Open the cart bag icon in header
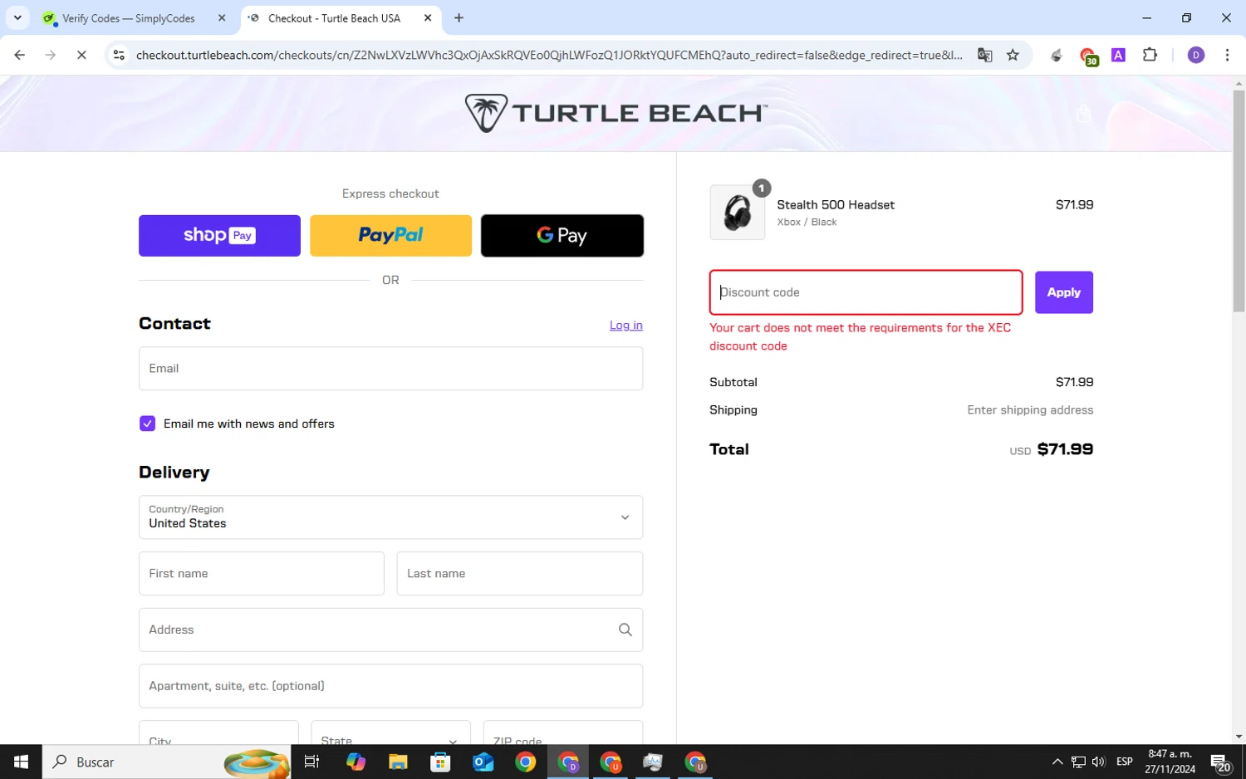 pos(1083,114)
